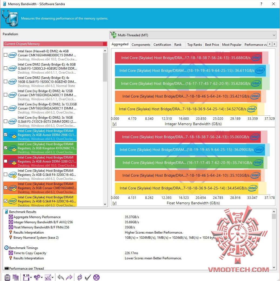Click the memory list scroll-up arrow
The image size is (280, 281).
[105, 51]
